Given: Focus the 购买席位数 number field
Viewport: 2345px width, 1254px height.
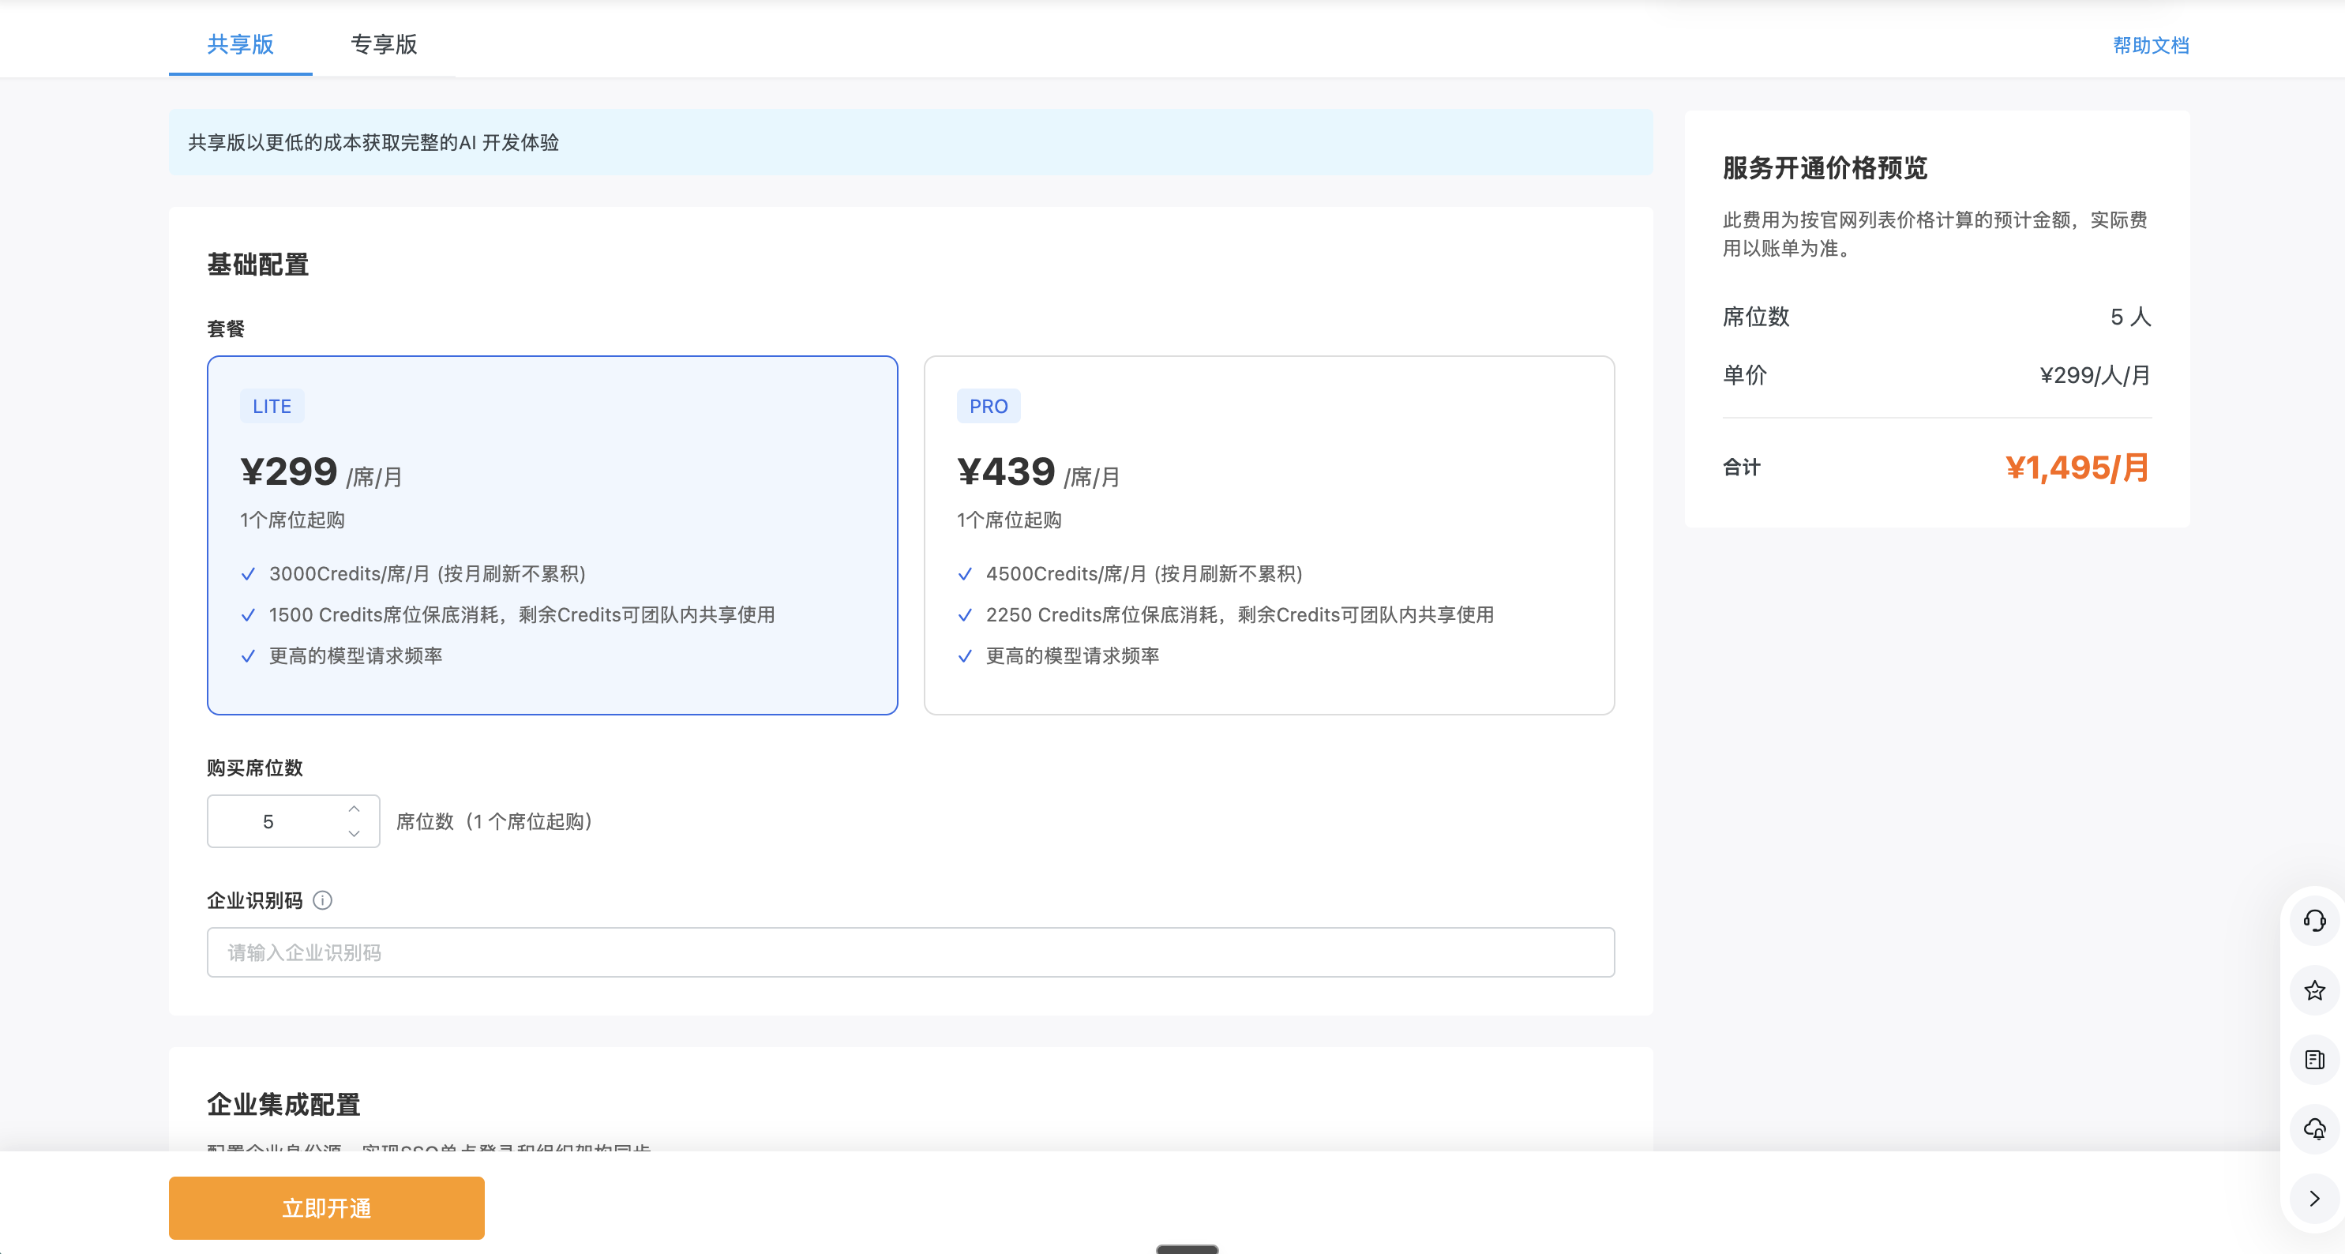Looking at the screenshot, I should point(293,821).
